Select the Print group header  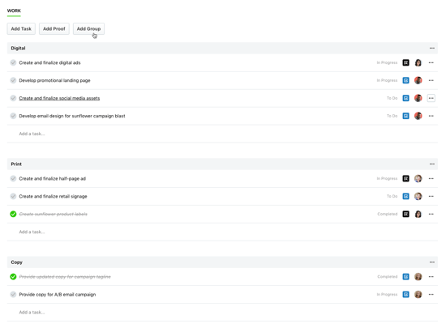click(222, 164)
